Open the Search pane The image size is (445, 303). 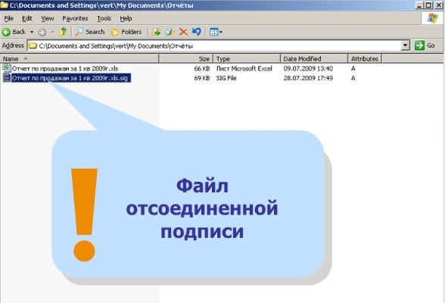pos(90,32)
